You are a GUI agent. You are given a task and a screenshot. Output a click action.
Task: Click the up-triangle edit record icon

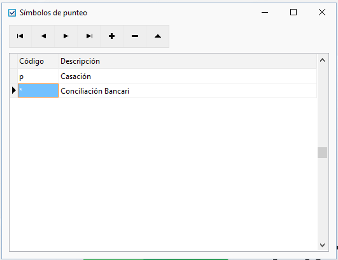pos(158,36)
